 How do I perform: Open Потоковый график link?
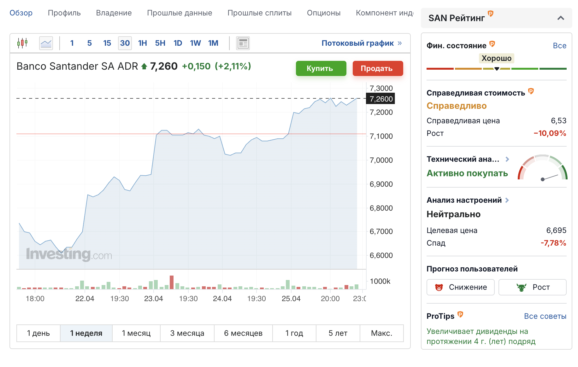[358, 43]
